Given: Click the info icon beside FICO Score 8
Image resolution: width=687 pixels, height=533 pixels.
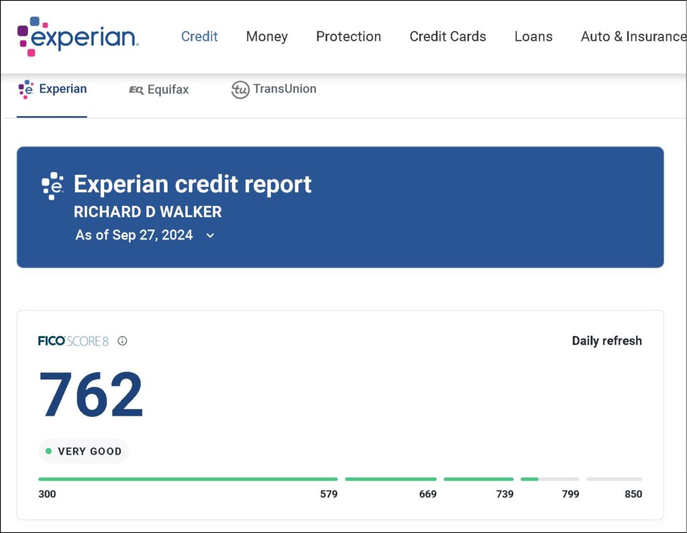Looking at the screenshot, I should 122,341.
